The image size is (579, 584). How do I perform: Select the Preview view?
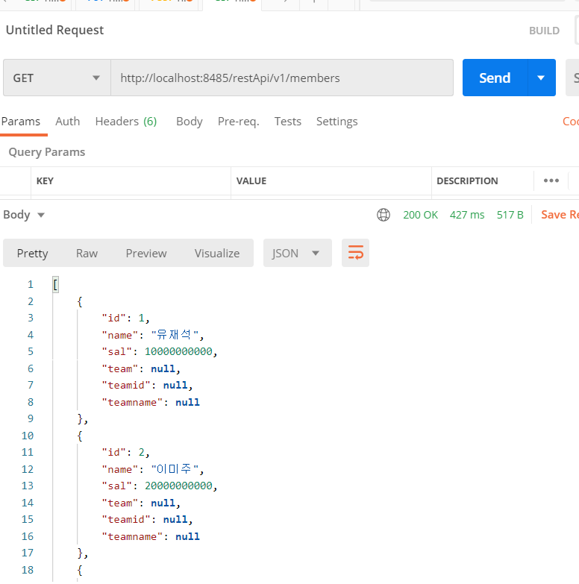146,254
